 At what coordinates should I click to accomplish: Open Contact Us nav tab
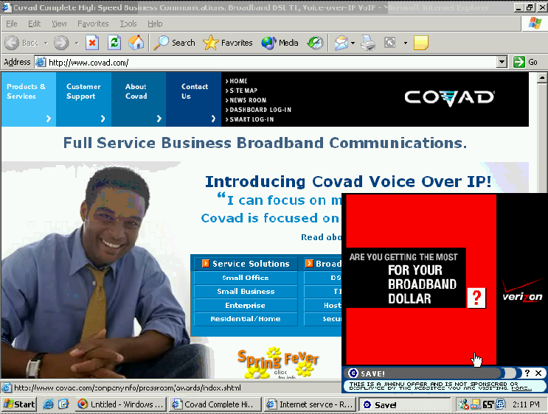point(194,99)
